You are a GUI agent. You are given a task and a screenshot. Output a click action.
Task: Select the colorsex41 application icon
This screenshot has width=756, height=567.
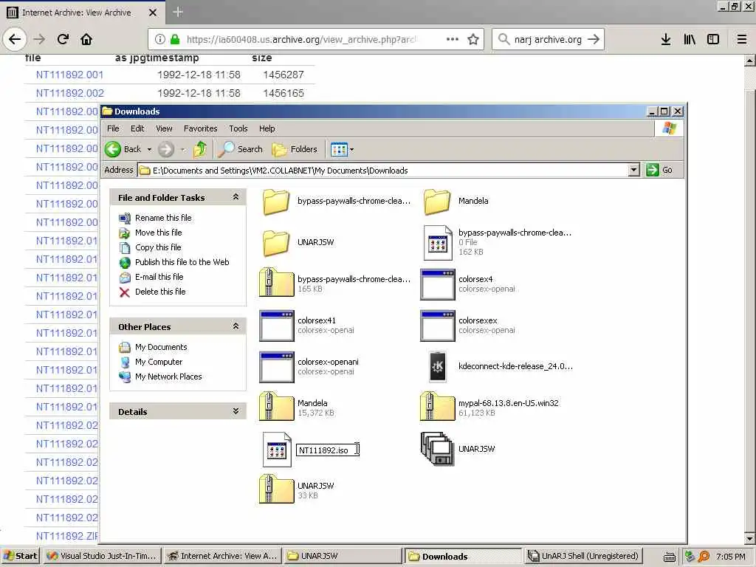point(276,326)
